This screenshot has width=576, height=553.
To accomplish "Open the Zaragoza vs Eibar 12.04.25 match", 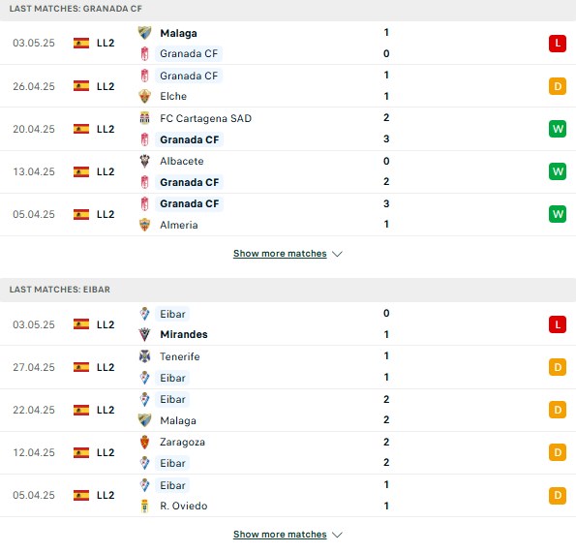I will [288, 452].
